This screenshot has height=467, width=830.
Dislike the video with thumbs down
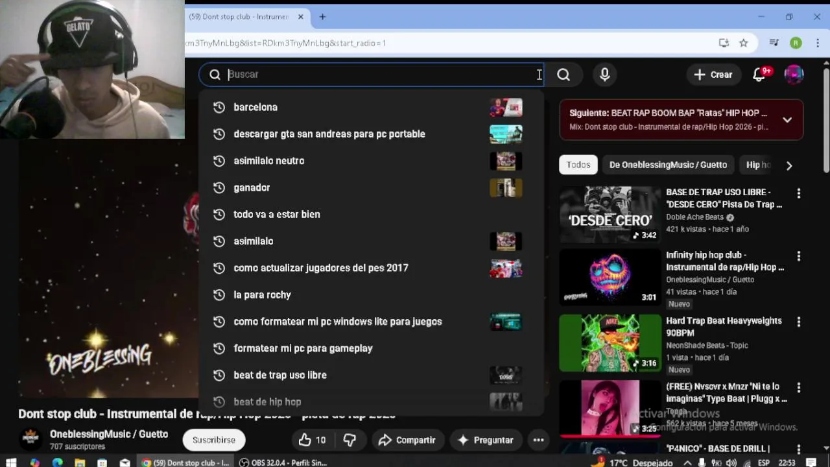(x=350, y=440)
